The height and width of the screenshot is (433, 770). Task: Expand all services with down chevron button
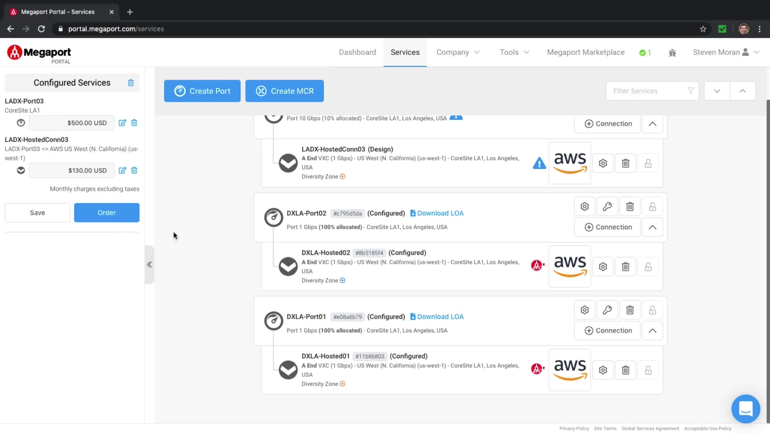tap(717, 91)
